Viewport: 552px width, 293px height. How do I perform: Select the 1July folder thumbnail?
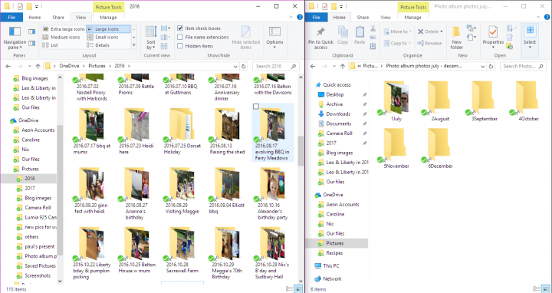(x=396, y=101)
